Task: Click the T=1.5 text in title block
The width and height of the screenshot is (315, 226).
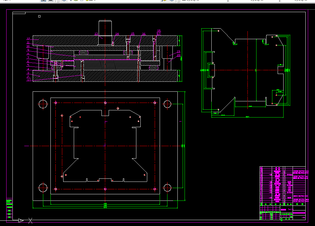Action: click(x=290, y=210)
